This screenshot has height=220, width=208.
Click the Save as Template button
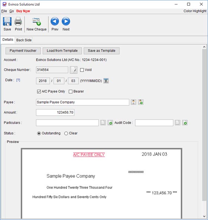pyautogui.click(x=101, y=51)
